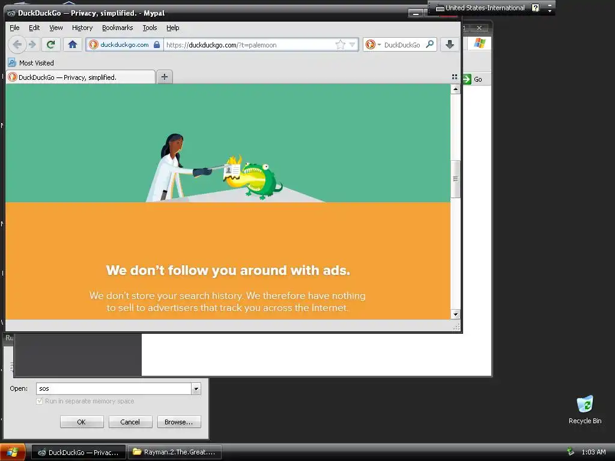The height and width of the screenshot is (461, 615).
Task: Click the vertical scrollbar thumb
Action: click(455, 179)
